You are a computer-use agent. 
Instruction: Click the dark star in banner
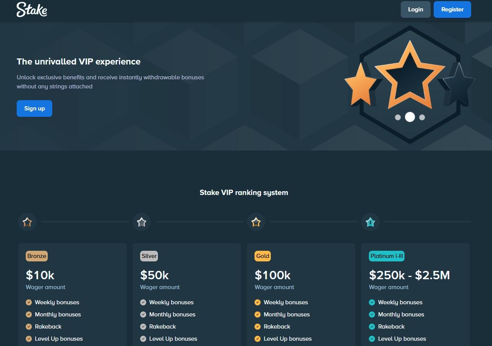click(459, 84)
